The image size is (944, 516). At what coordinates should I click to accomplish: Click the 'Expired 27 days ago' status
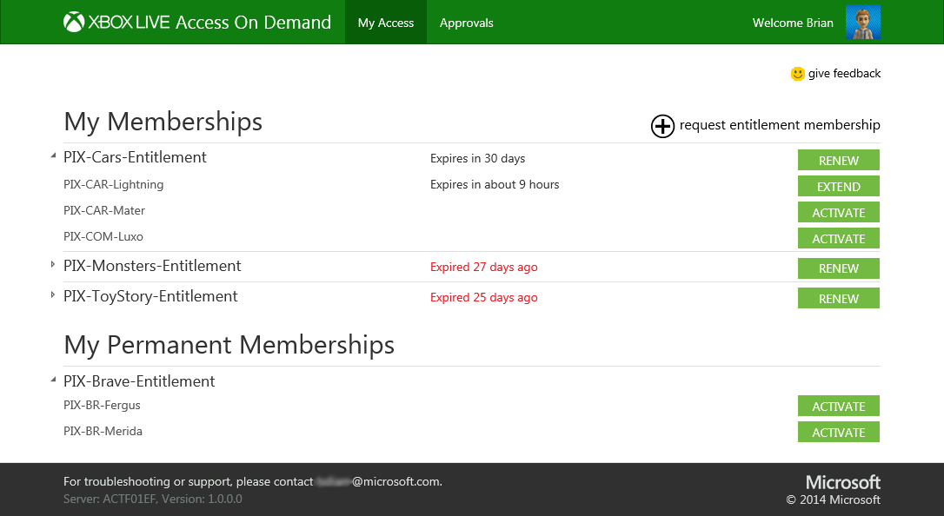click(x=484, y=267)
